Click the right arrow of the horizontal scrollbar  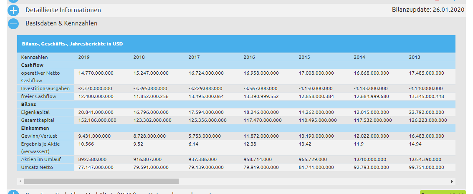coord(452,181)
